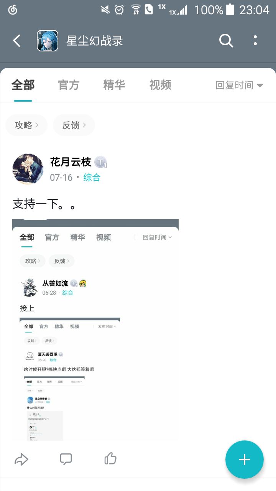Expand the 回复时间 sort dropdown
276x491 pixels.
(240, 85)
